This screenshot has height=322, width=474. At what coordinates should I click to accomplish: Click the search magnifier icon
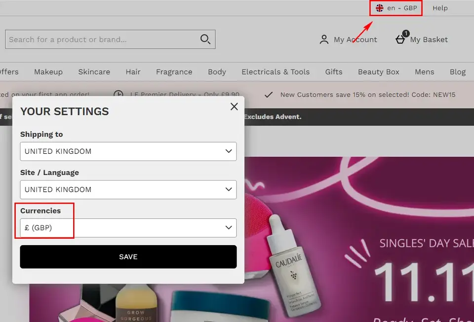205,39
